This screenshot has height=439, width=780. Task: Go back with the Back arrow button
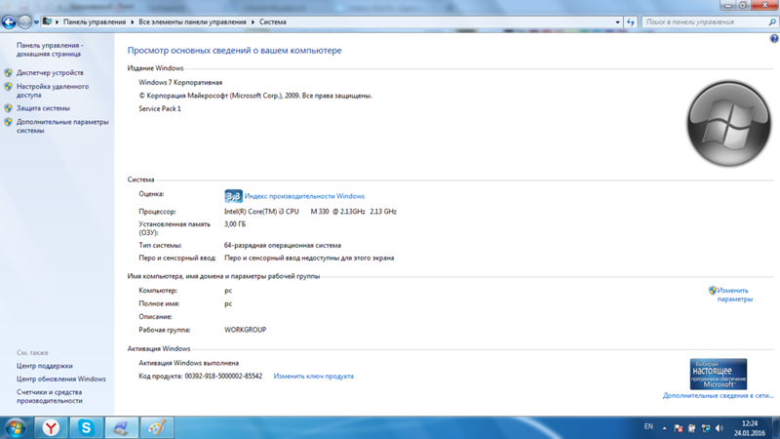coord(9,21)
